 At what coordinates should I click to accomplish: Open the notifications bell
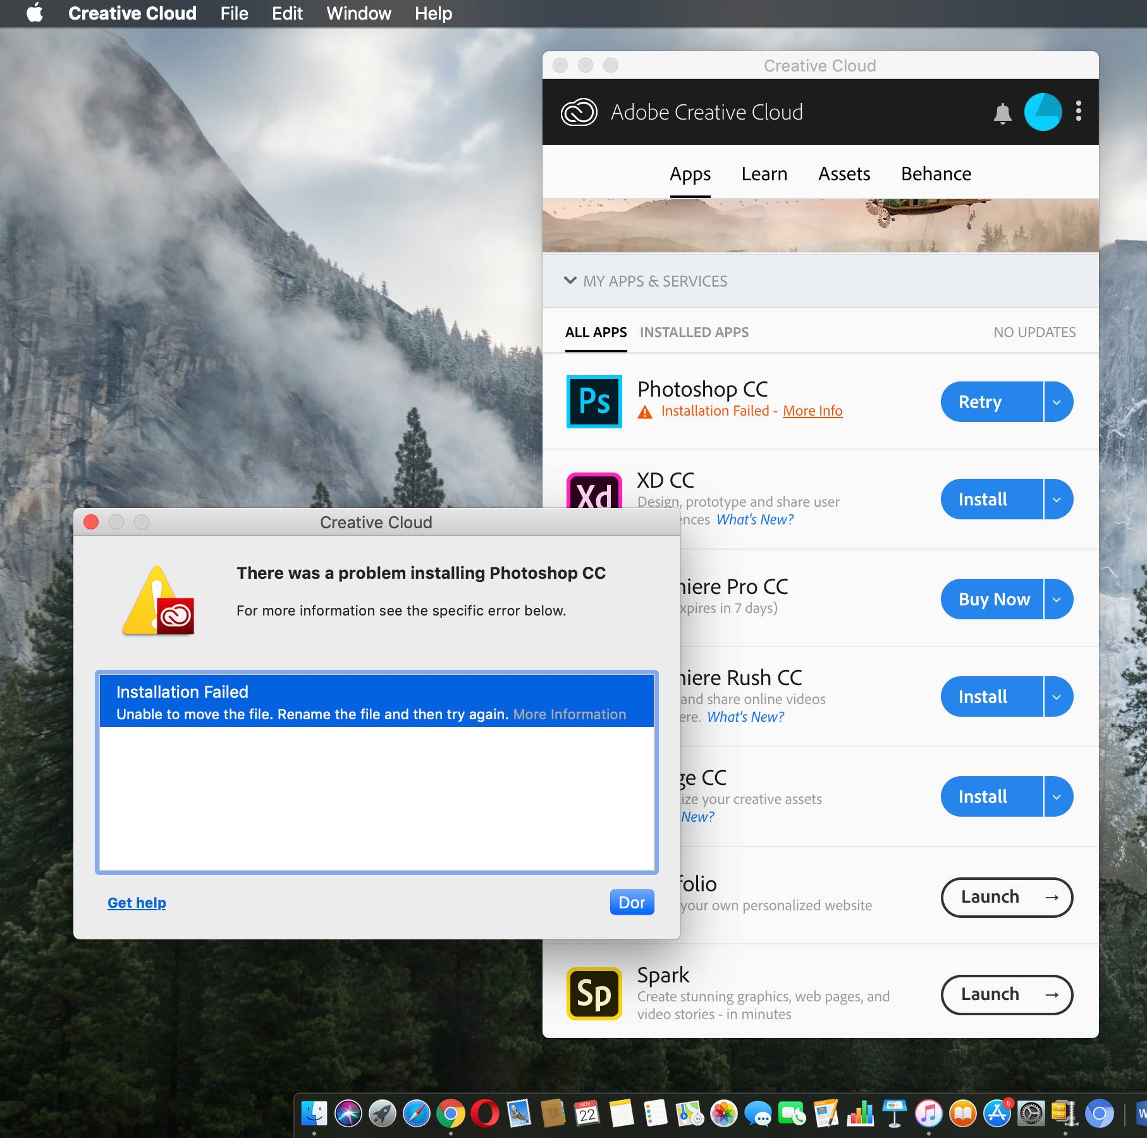pos(1002,113)
